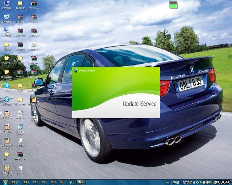Open the 0508 folder beside Skype
Image resolution: width=232 pixels, height=185 pixels.
[20, 87]
